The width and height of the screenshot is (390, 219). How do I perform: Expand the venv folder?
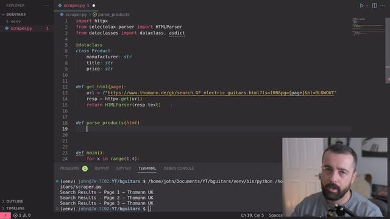(15, 21)
